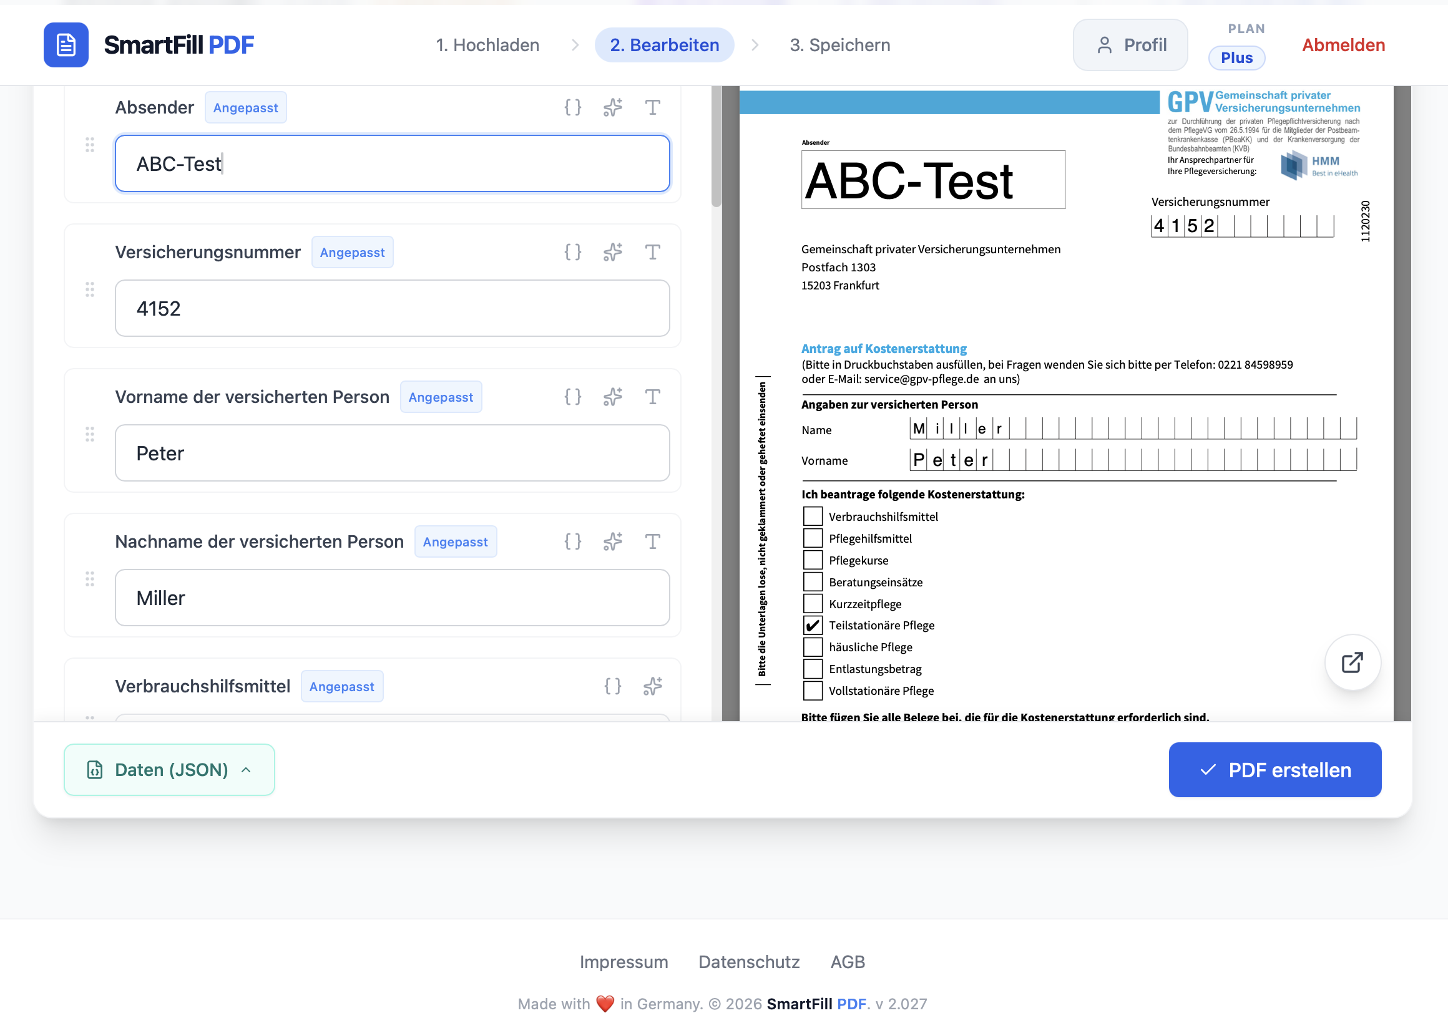Tick the Kurzzeitpflege checkbox in preview
The height and width of the screenshot is (1028, 1448).
[x=813, y=603]
